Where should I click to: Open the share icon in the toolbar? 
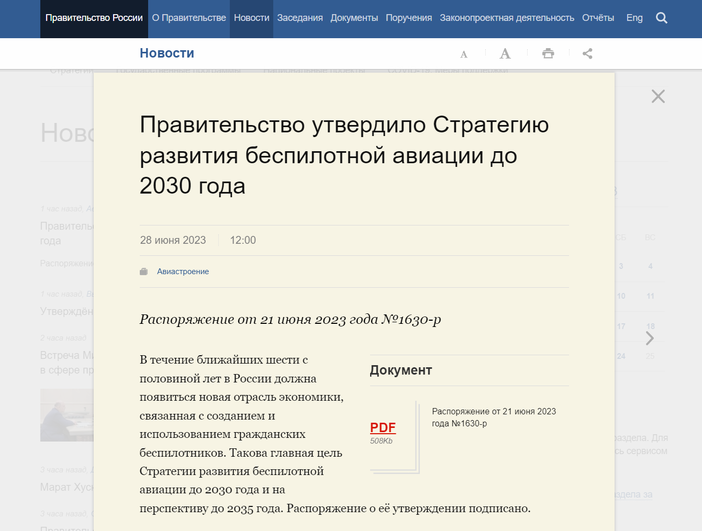point(587,53)
